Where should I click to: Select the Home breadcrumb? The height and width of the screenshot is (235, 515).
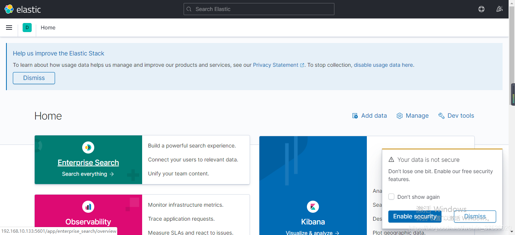(x=48, y=28)
